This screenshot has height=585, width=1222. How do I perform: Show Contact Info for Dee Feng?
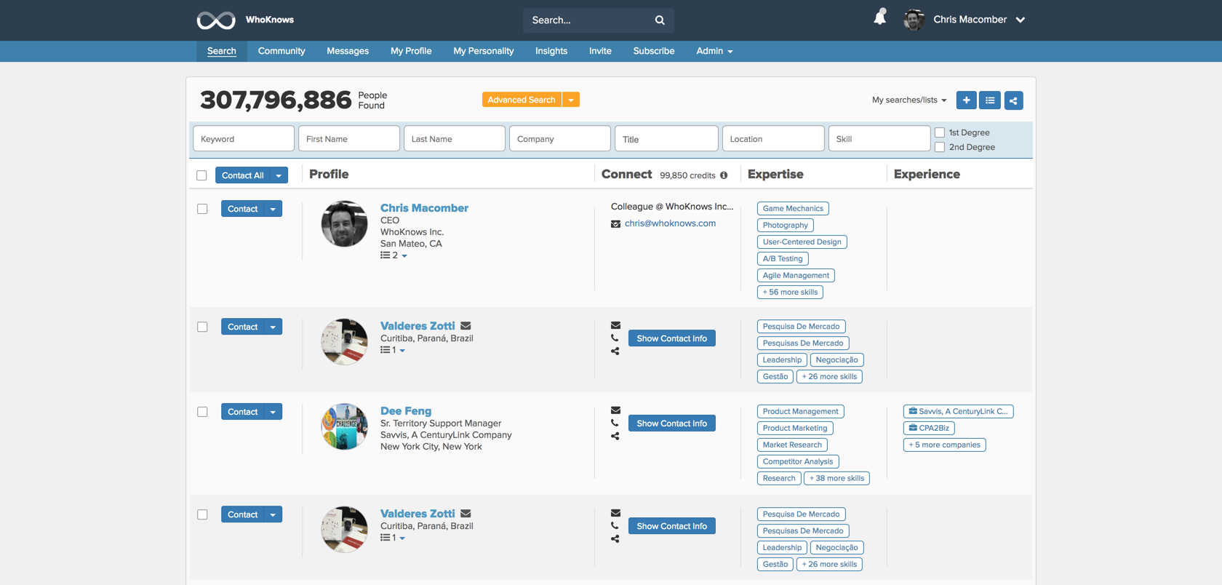pyautogui.click(x=671, y=423)
